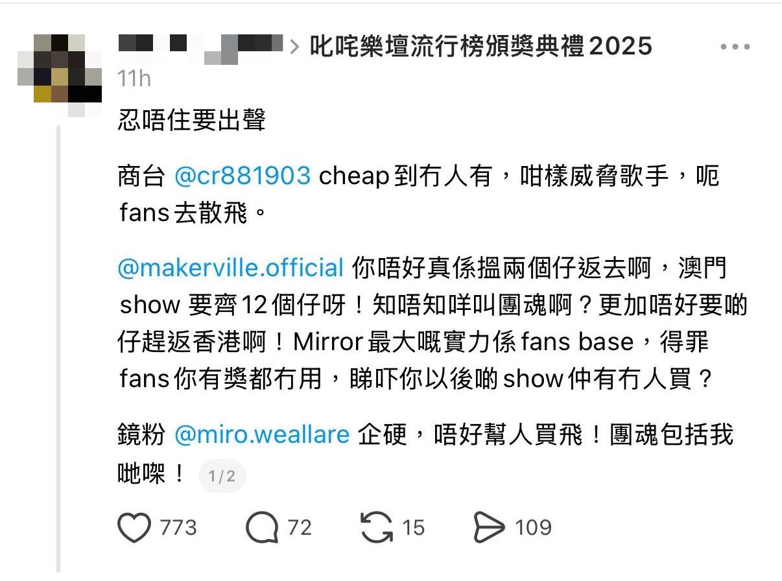
Task: Visit the @cr881903 mention
Action: click(243, 176)
